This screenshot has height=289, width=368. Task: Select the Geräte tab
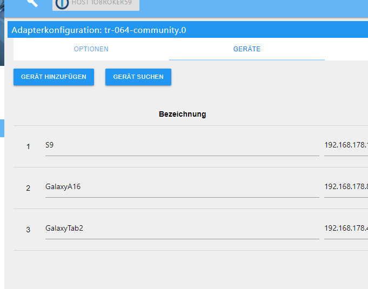point(246,49)
